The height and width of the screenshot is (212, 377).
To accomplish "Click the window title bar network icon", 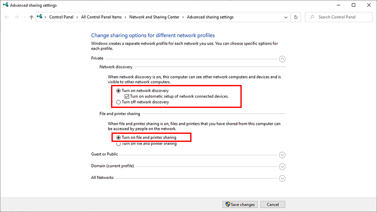I will tap(6, 5).
